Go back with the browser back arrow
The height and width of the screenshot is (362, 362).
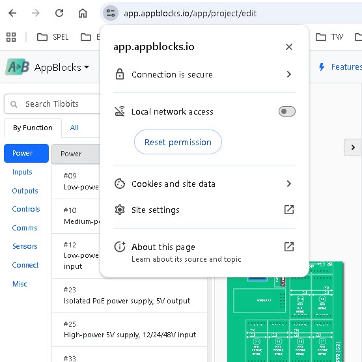tap(12, 13)
